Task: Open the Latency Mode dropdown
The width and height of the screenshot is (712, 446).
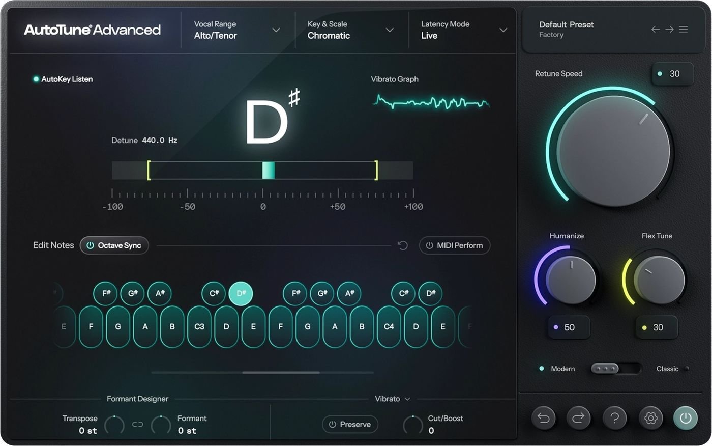Action: click(464, 30)
